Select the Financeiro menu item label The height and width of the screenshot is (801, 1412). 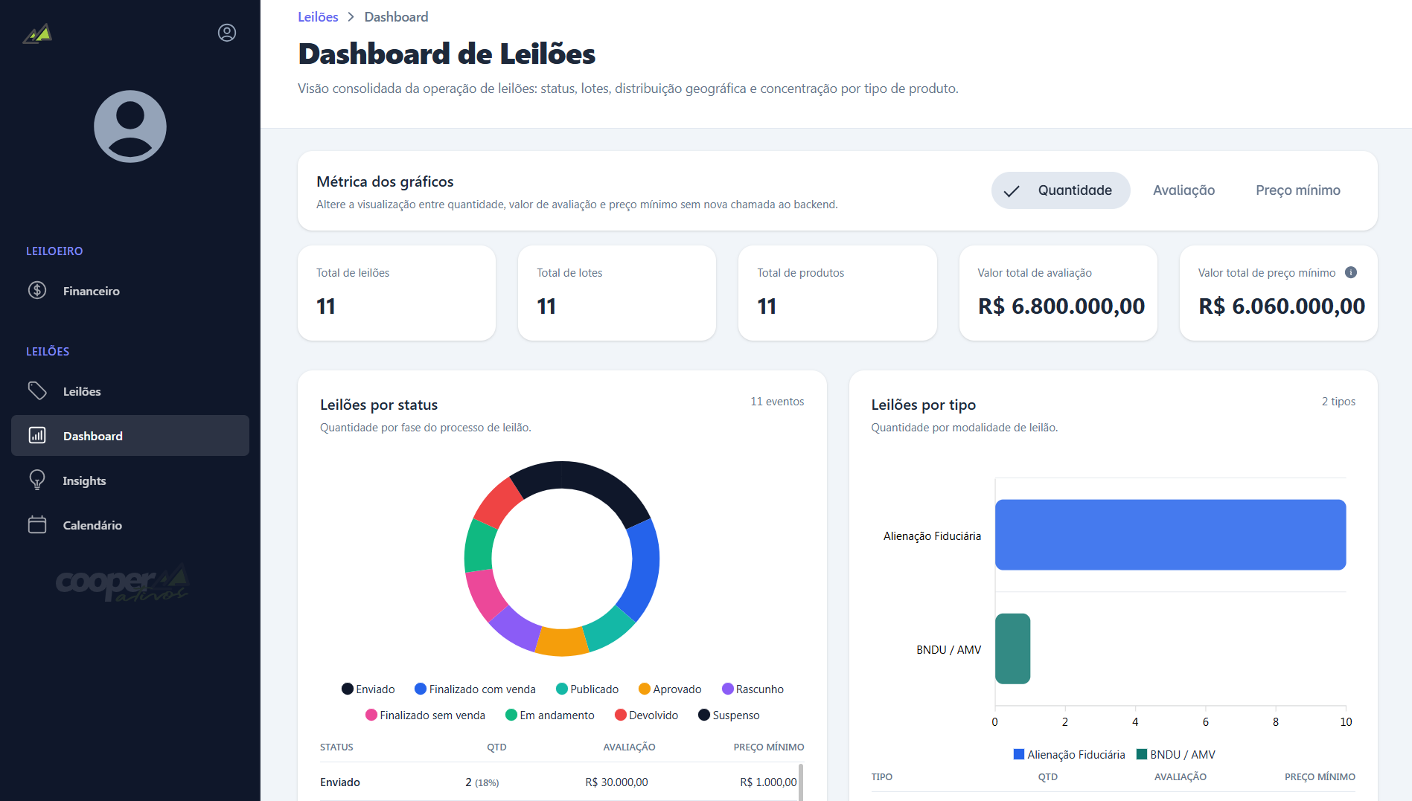[92, 291]
